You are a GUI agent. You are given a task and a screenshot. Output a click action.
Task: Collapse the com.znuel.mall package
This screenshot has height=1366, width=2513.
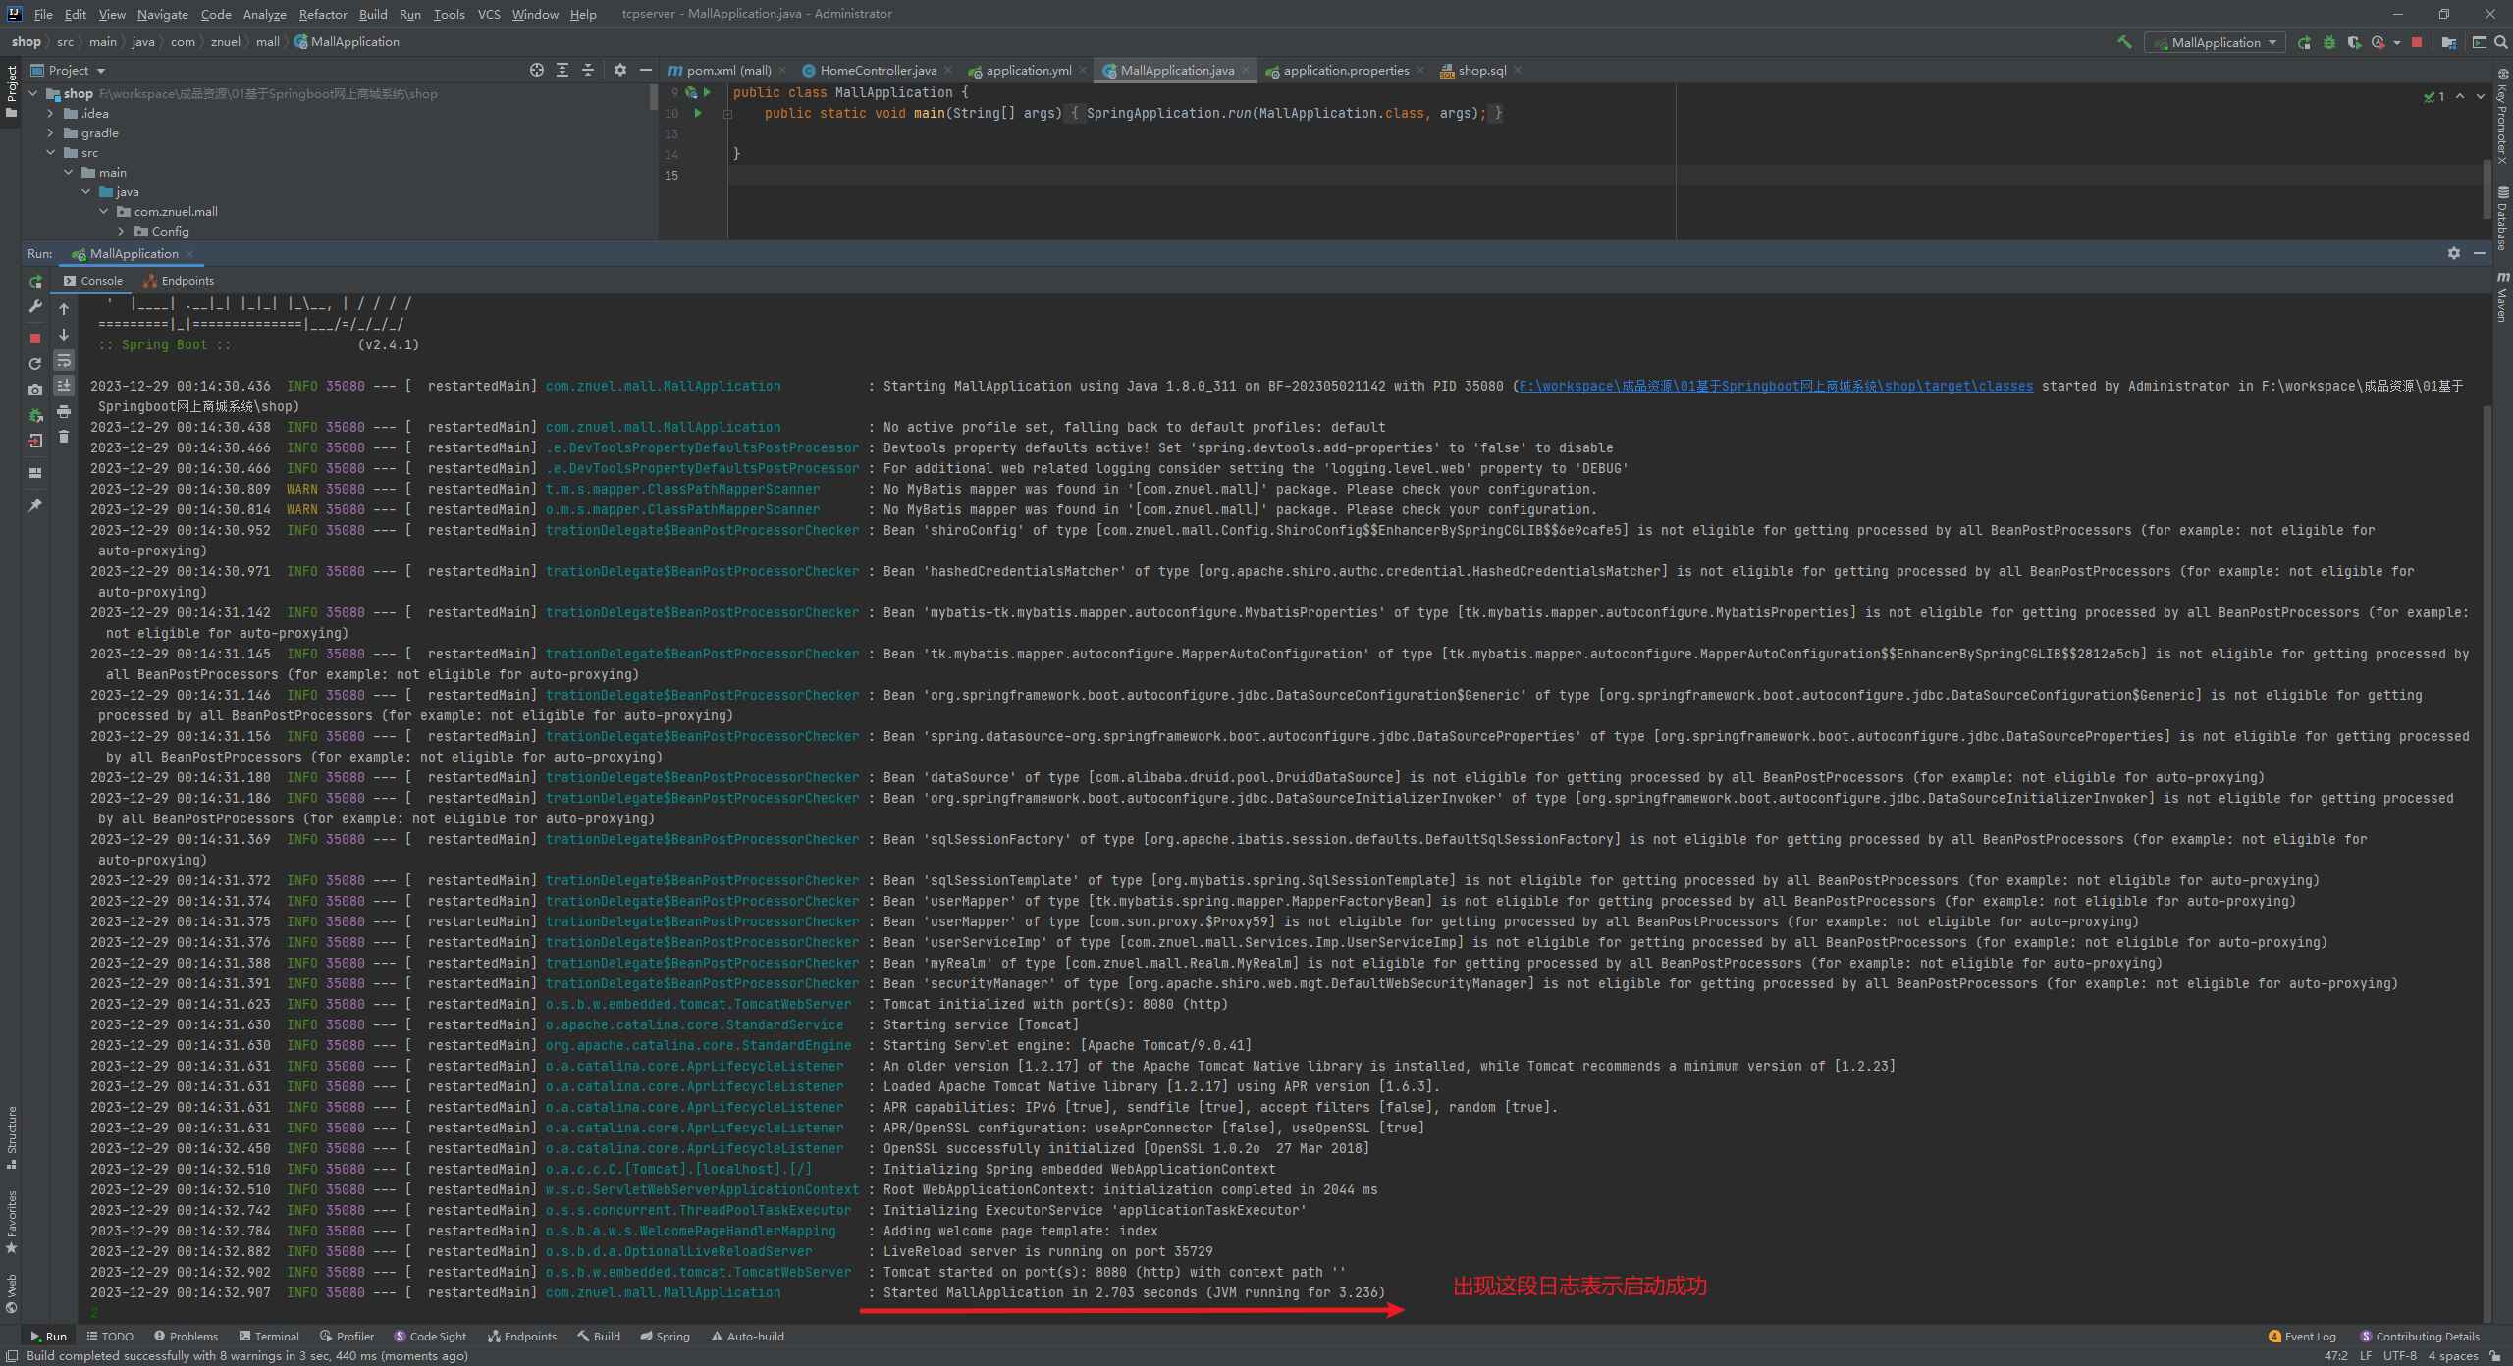tap(104, 212)
